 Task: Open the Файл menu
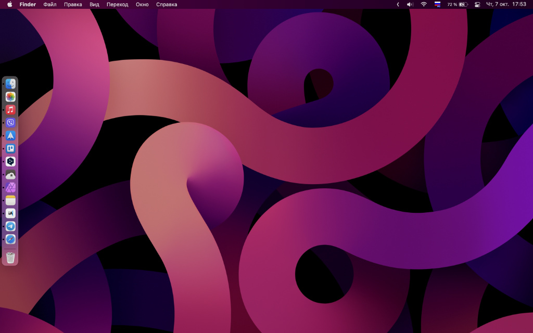click(x=50, y=4)
